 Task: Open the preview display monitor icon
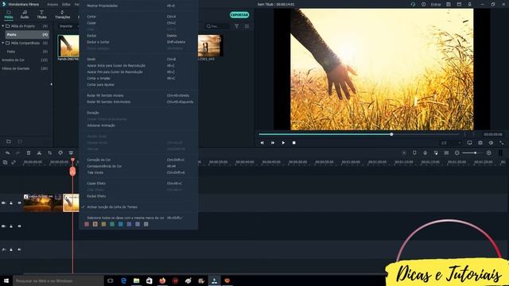(470, 143)
